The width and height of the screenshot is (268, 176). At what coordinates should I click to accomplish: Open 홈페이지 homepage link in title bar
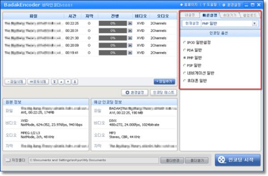coord(189,5)
